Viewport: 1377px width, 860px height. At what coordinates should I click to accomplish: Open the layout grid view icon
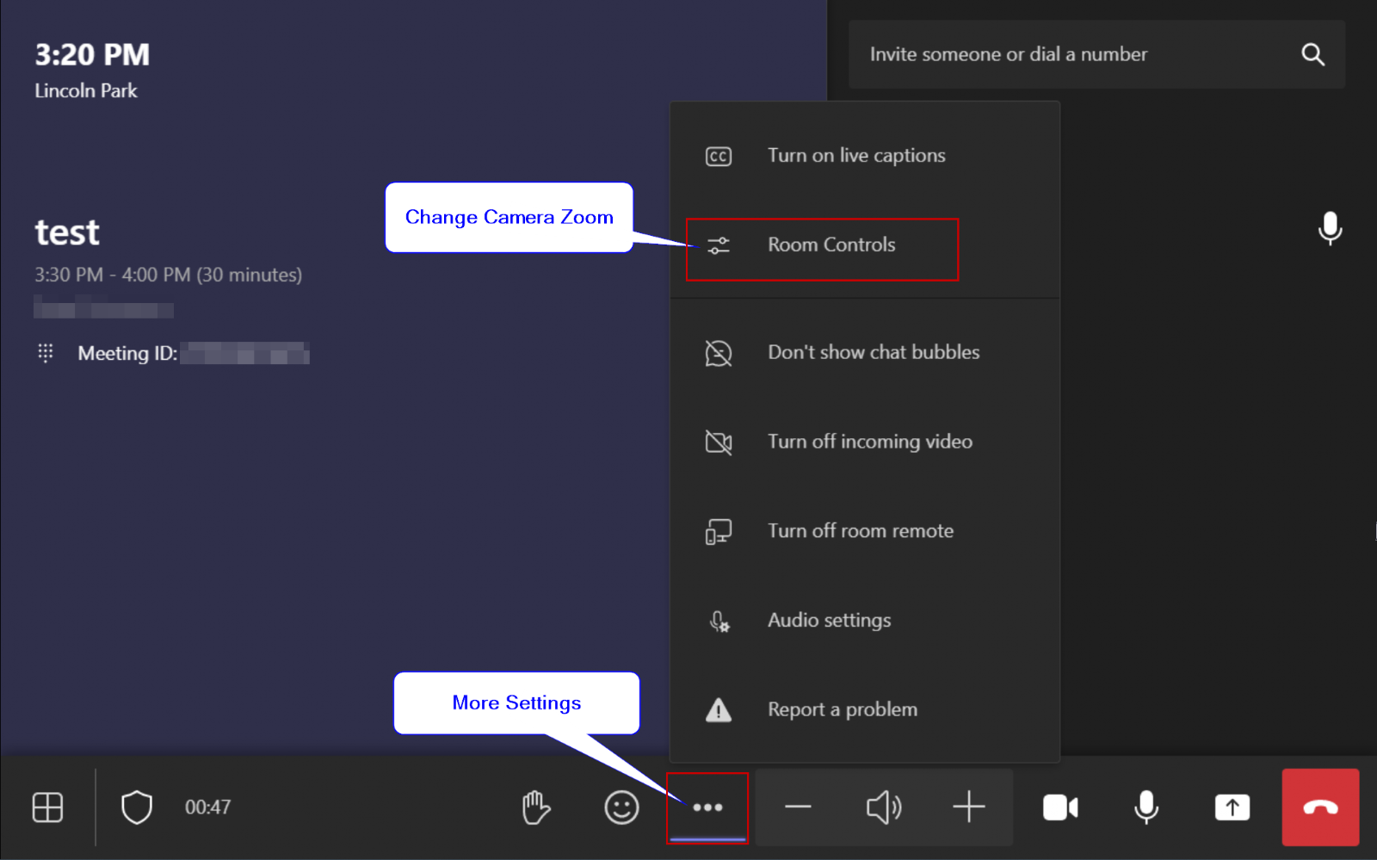tap(47, 807)
